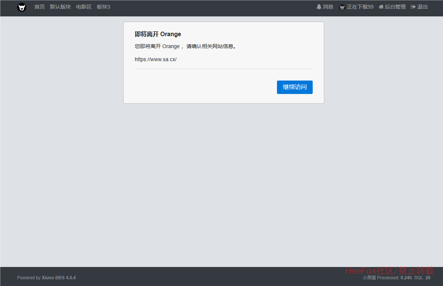Open the 电影区 forum section
The height and width of the screenshot is (286, 443).
[84, 7]
